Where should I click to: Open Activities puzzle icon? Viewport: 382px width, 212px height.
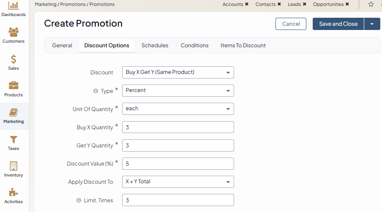[x=14, y=193]
